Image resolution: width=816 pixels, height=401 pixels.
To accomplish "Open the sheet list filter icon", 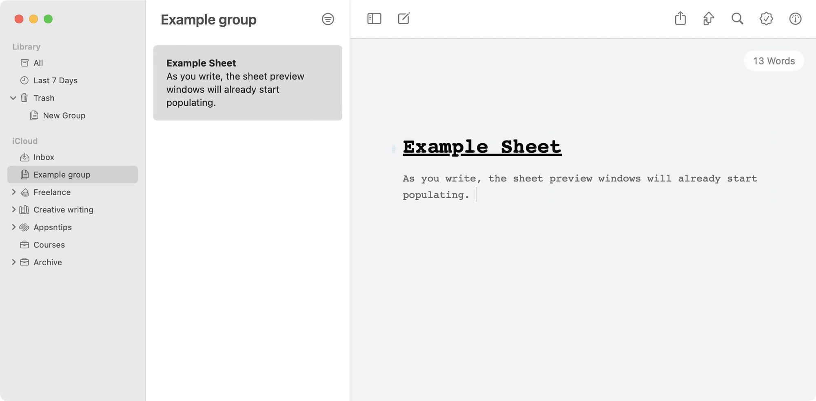I will [328, 19].
